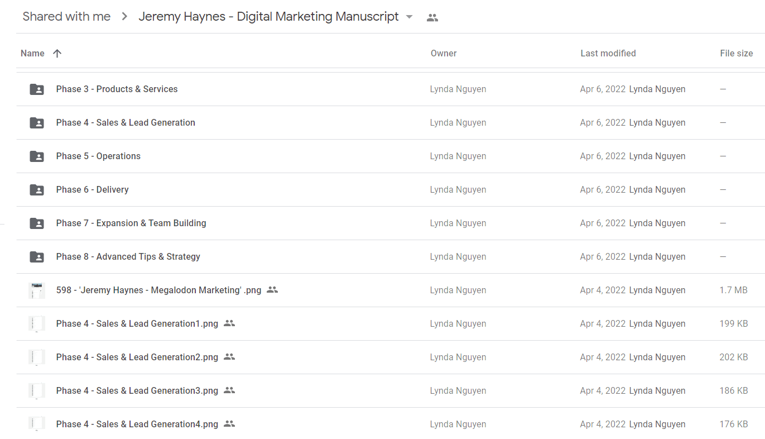
Task: Reverse sort order with the Name arrow icon
Action: click(57, 54)
